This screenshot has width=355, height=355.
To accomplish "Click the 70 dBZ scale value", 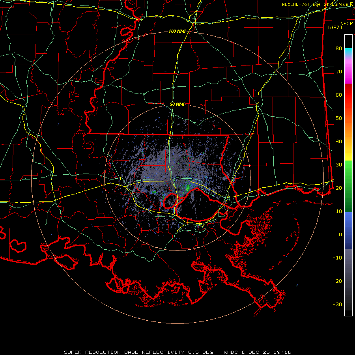I will pos(339,71).
